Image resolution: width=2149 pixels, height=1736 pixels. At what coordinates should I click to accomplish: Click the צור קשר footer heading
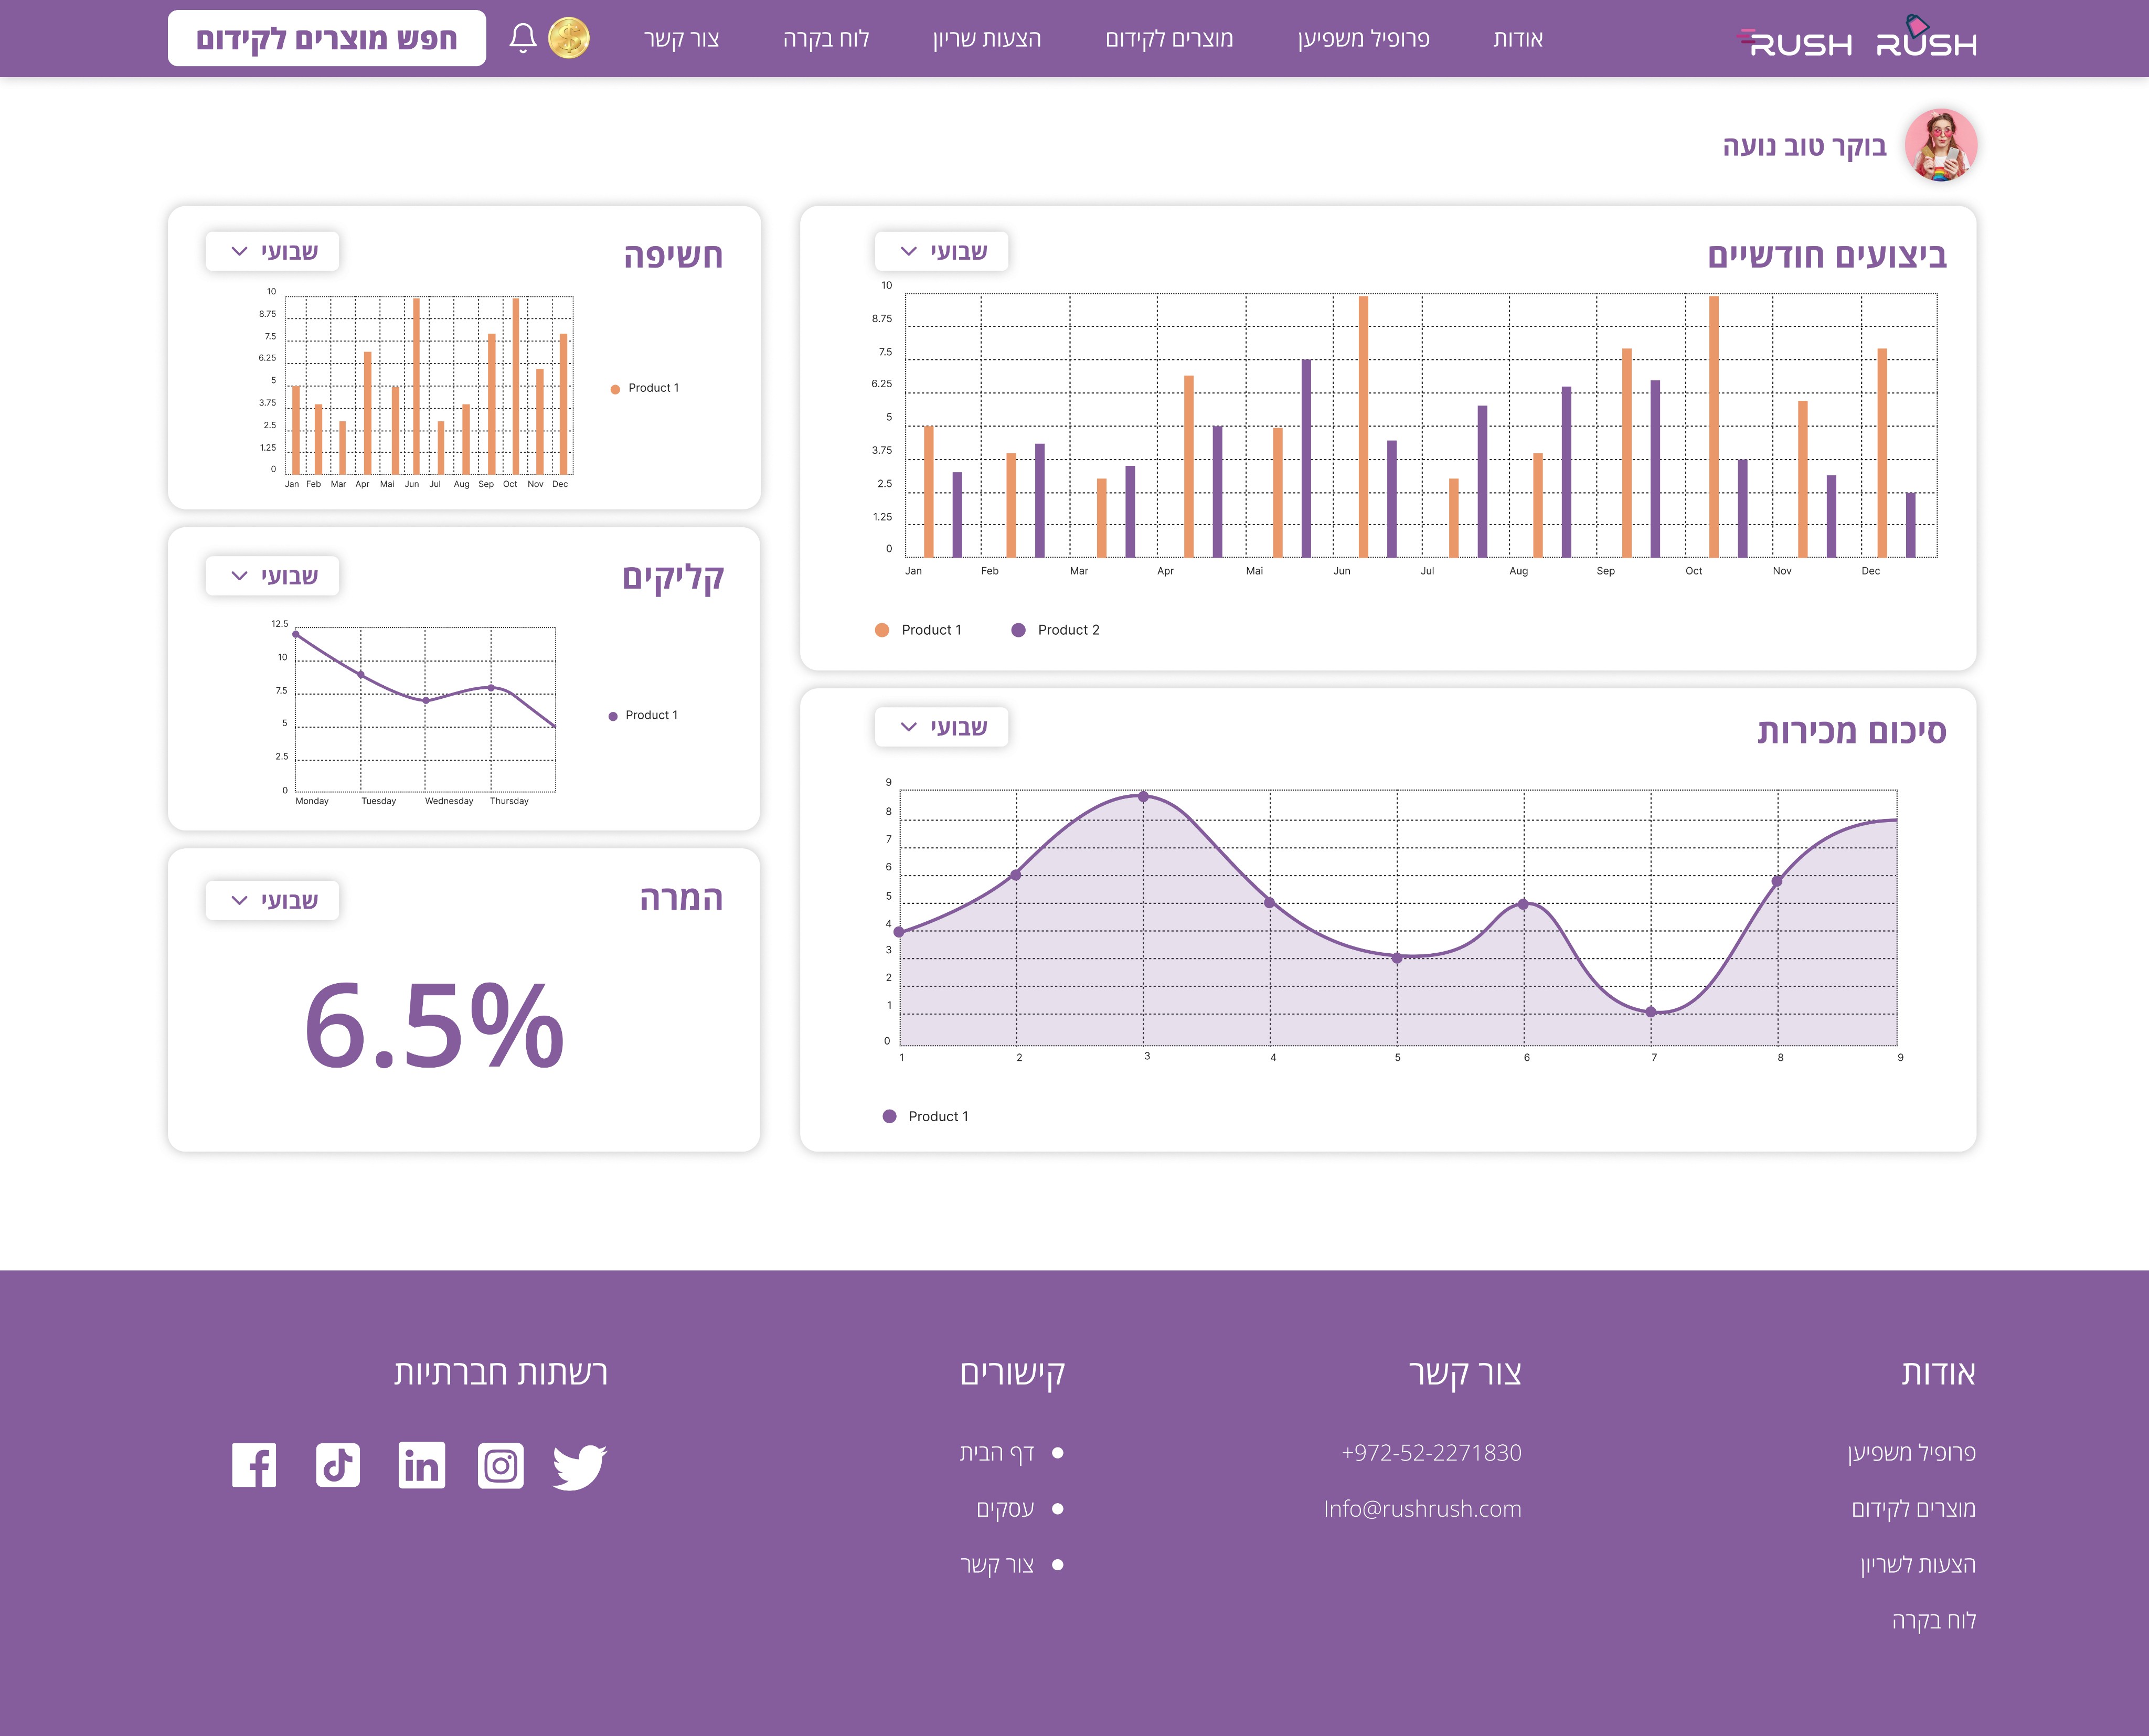coord(1465,1373)
